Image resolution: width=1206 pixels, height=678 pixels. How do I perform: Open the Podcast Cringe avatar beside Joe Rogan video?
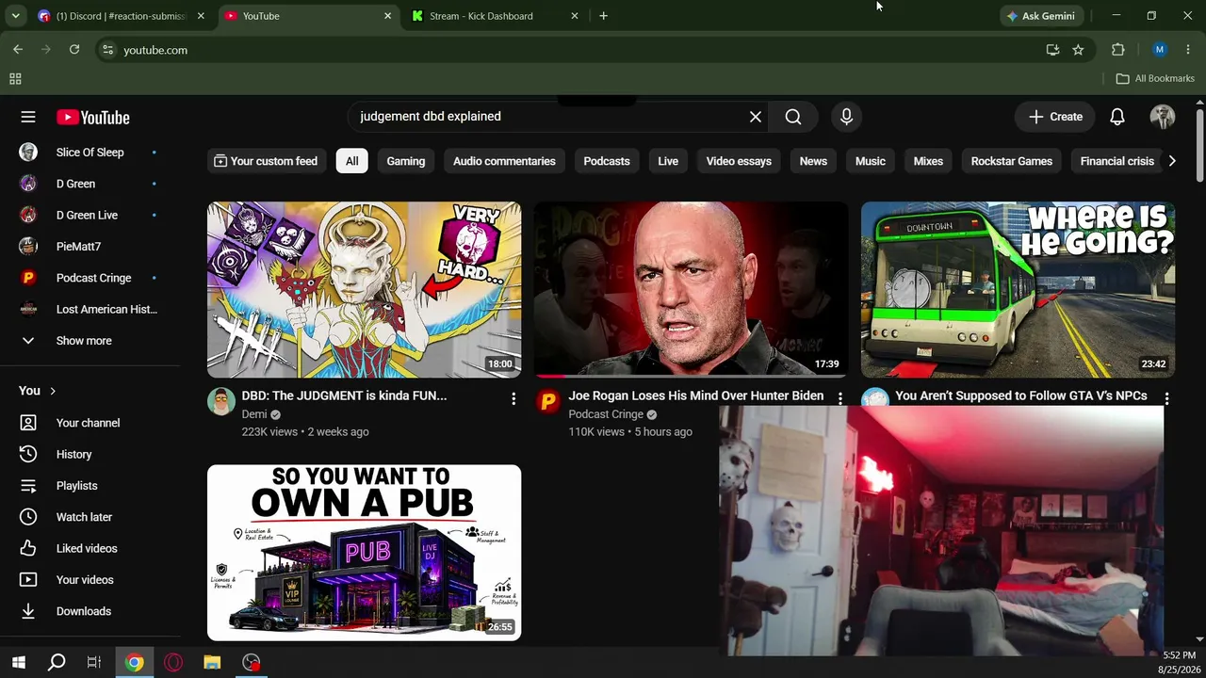[x=548, y=401]
